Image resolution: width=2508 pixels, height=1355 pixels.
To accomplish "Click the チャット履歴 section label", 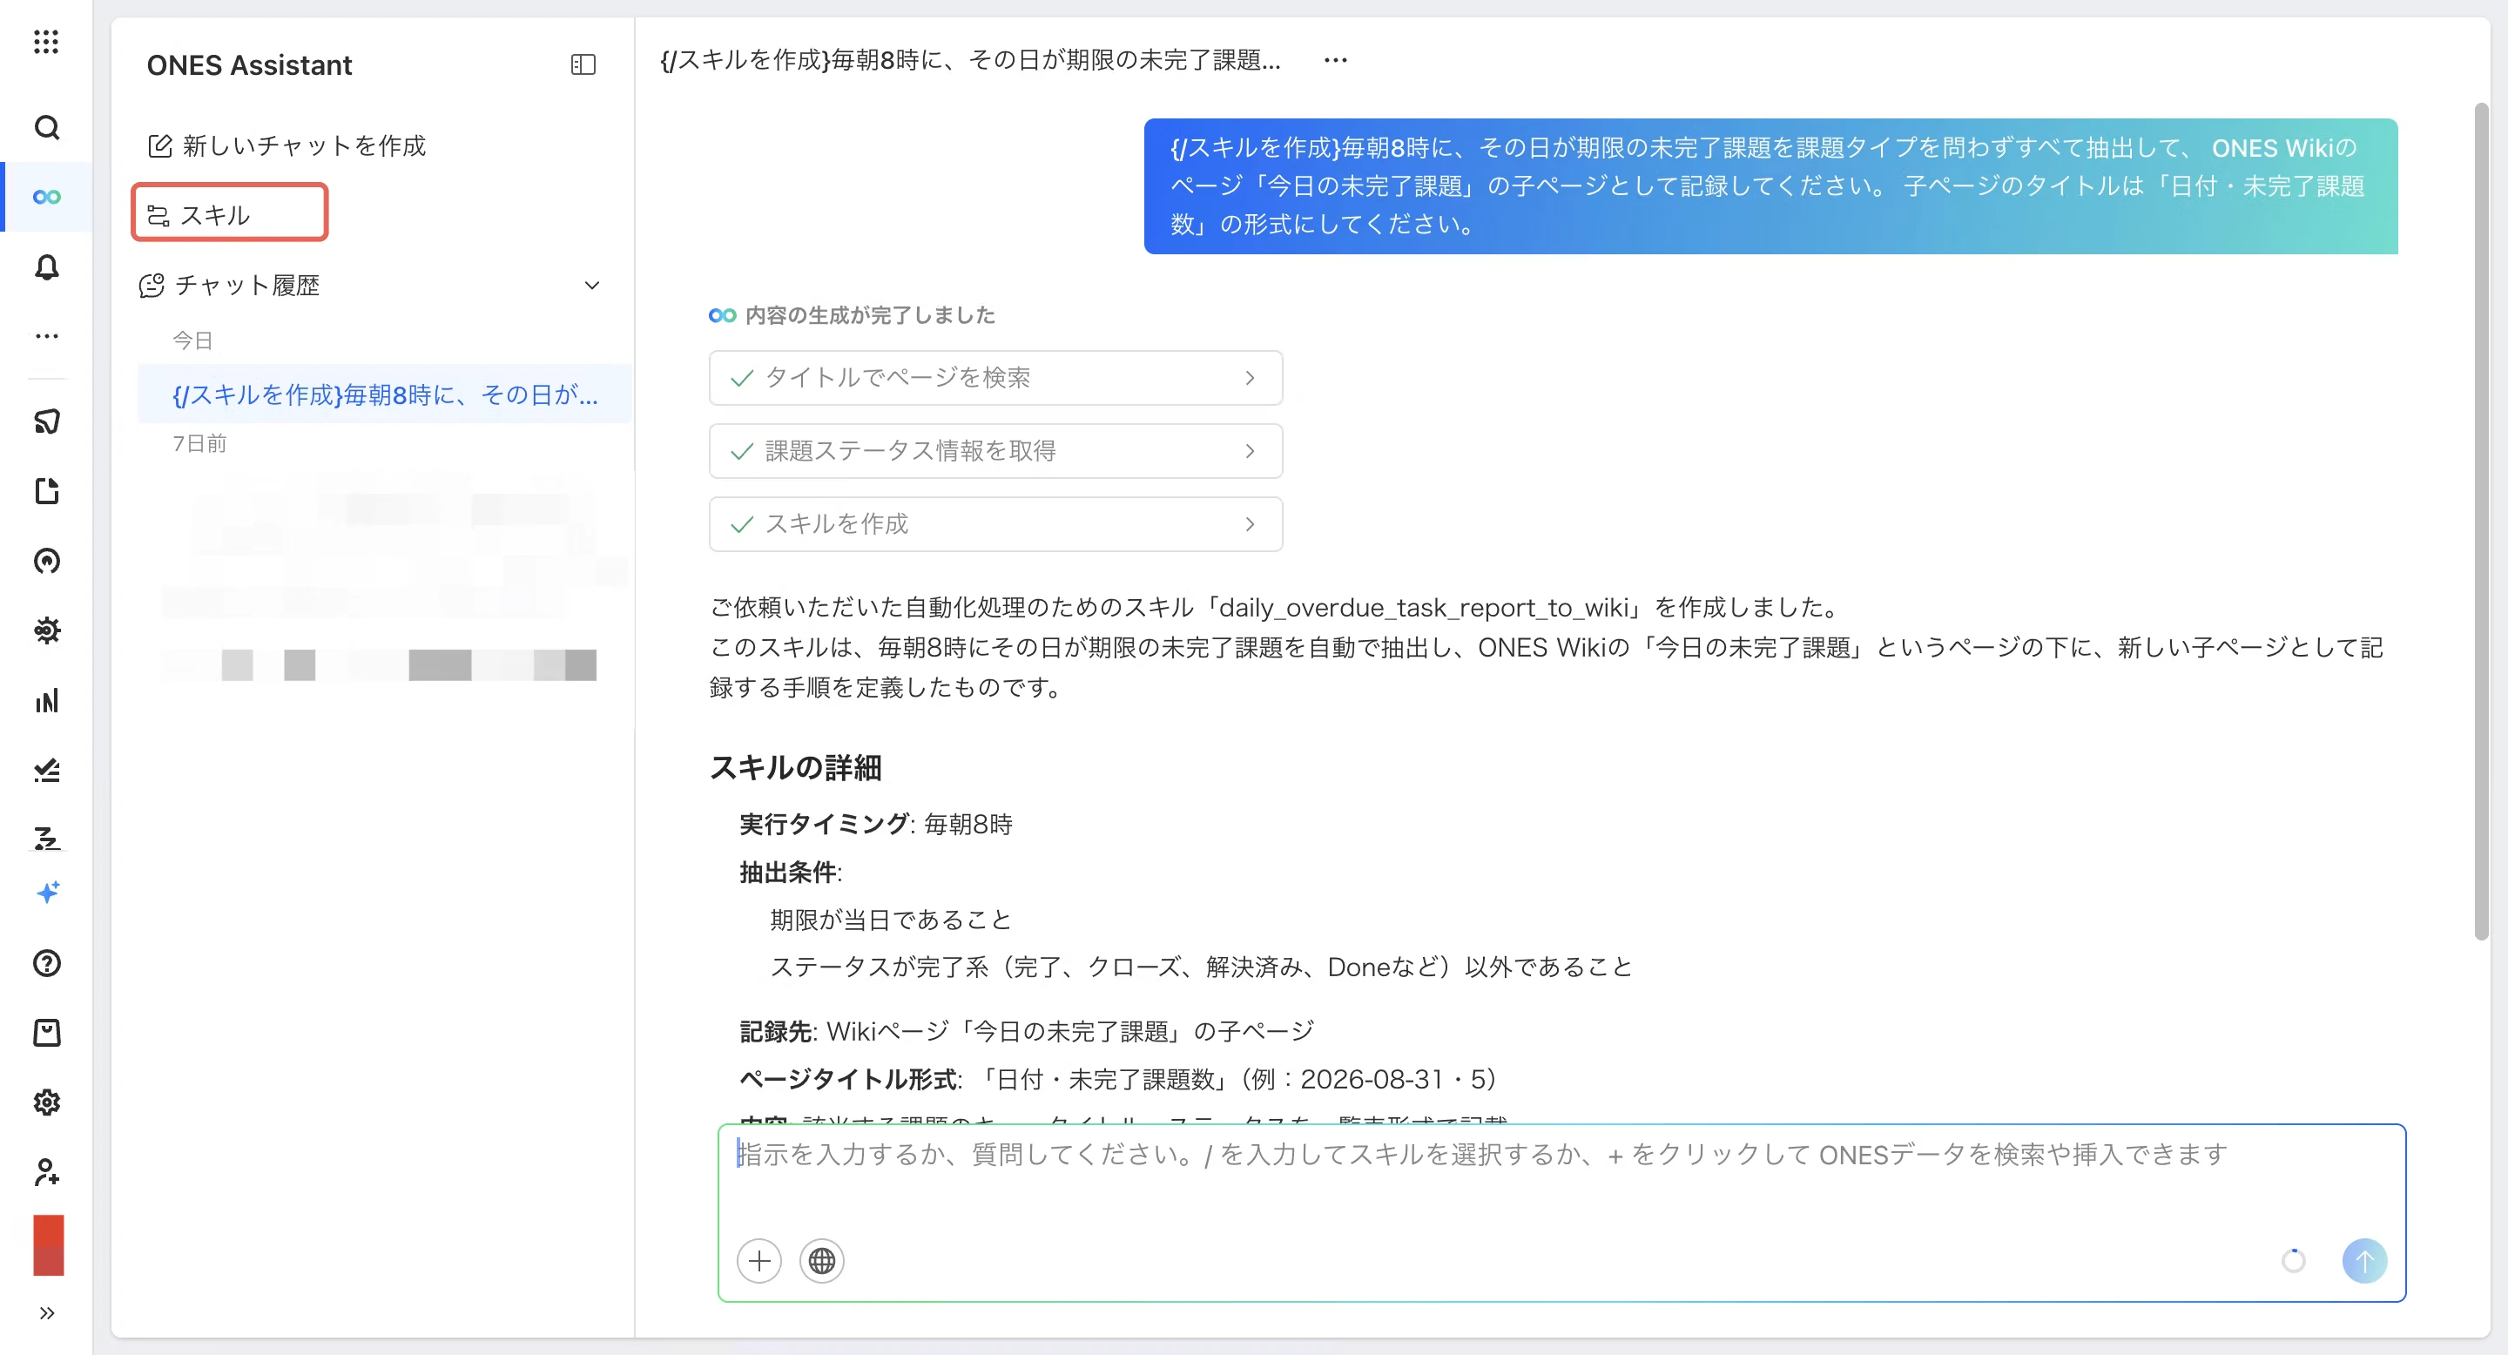I will coord(247,286).
